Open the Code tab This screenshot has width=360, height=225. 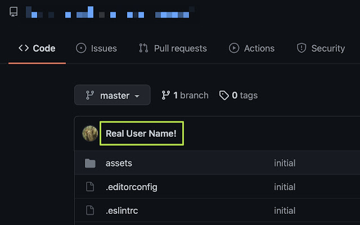point(37,48)
